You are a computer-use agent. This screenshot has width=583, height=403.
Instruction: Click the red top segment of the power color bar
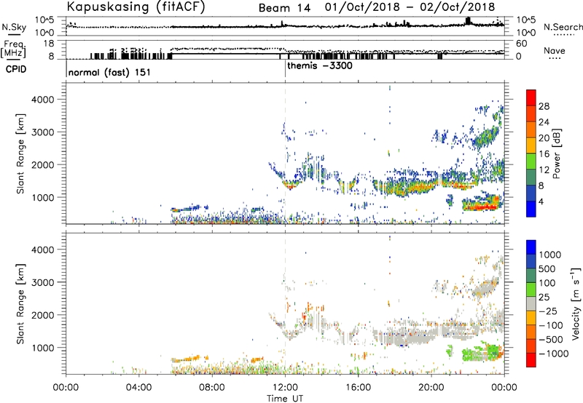tap(531, 97)
